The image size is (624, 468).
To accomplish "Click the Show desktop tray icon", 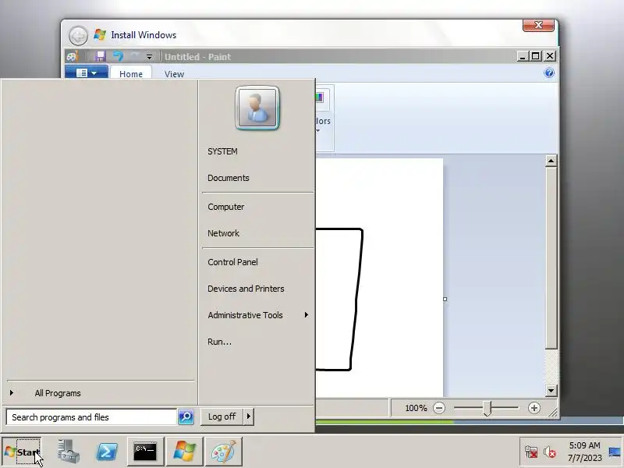I will tap(615, 452).
